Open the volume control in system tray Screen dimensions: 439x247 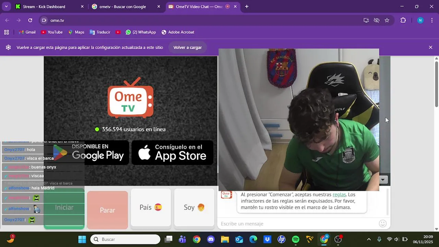click(397, 239)
